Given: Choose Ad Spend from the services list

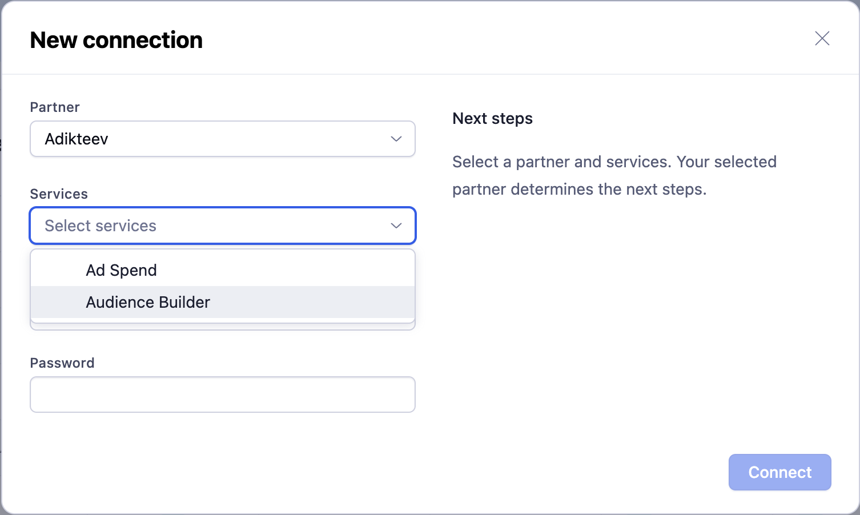Looking at the screenshot, I should click(x=121, y=270).
